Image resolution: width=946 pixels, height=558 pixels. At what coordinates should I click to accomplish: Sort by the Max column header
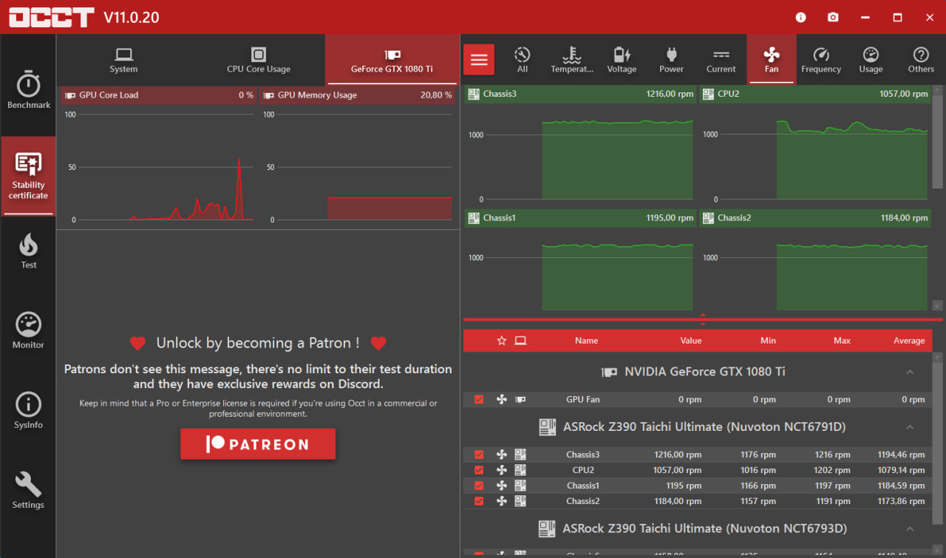coord(842,341)
